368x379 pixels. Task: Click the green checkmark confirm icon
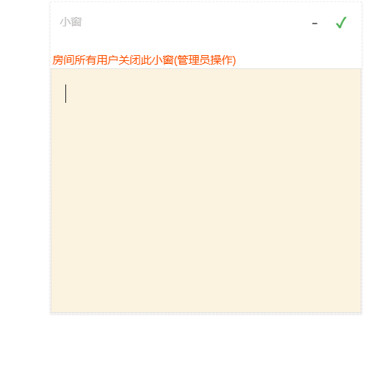(341, 23)
